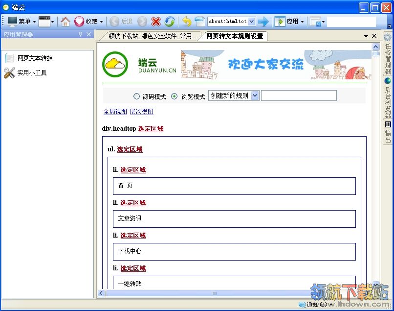
Task: Open the 收藏 favorites heart icon
Action: coord(79,22)
